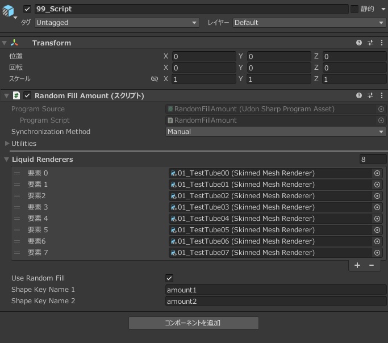Click the scale Z value field

click(354, 79)
